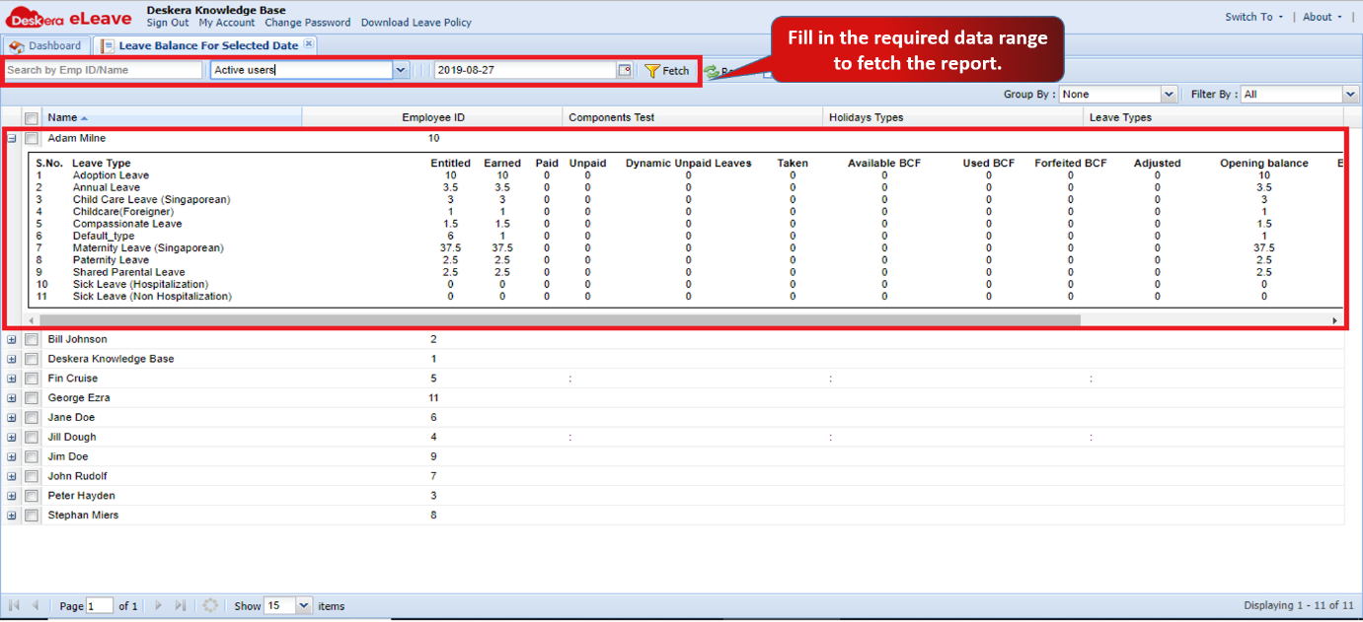Viewport: 1363px width, 622px height.
Task: Click the Holidays Types column header
Action: [953, 118]
